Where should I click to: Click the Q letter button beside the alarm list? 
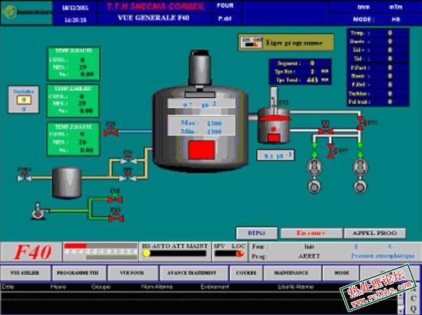[x=413, y=309]
